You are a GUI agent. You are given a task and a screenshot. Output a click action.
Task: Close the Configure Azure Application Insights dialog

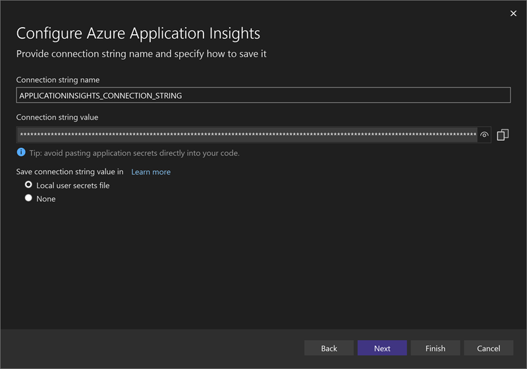[513, 13]
